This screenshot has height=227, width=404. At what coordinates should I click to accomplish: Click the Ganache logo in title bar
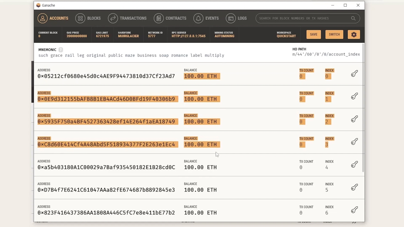[x=38, y=5]
